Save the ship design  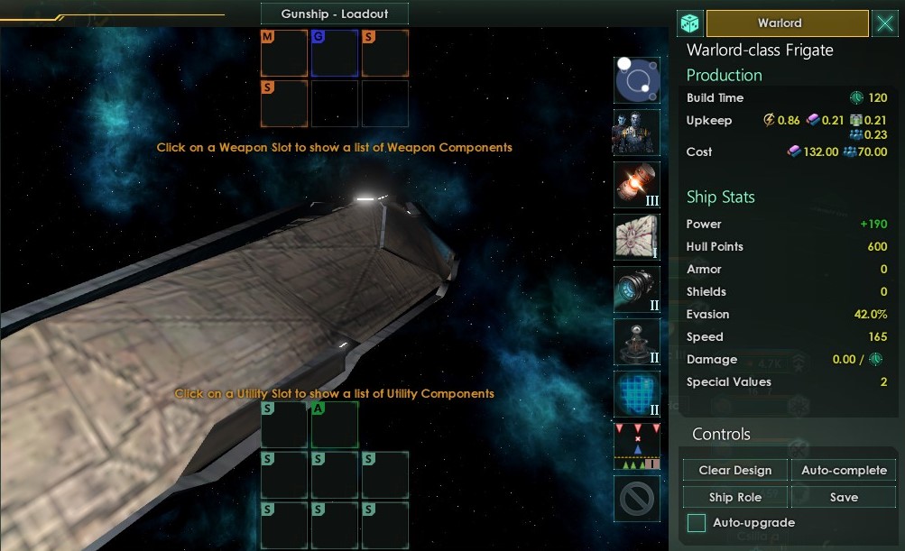844,497
